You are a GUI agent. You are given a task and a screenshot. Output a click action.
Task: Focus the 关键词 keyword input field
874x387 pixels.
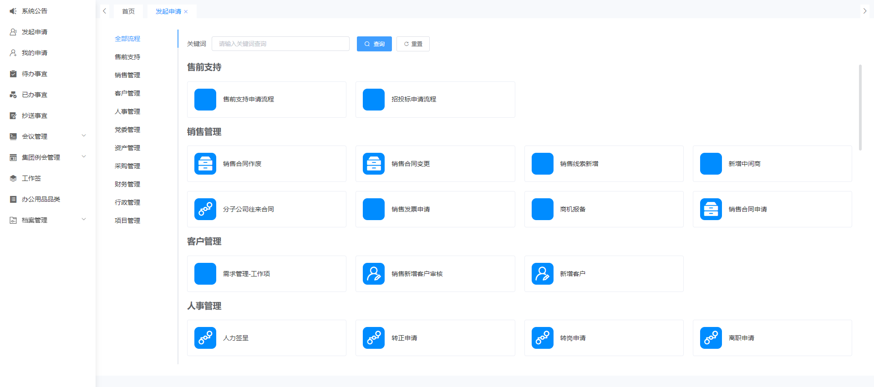pos(280,44)
